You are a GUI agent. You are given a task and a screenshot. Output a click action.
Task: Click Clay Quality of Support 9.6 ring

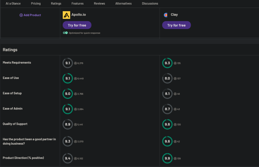167,124
